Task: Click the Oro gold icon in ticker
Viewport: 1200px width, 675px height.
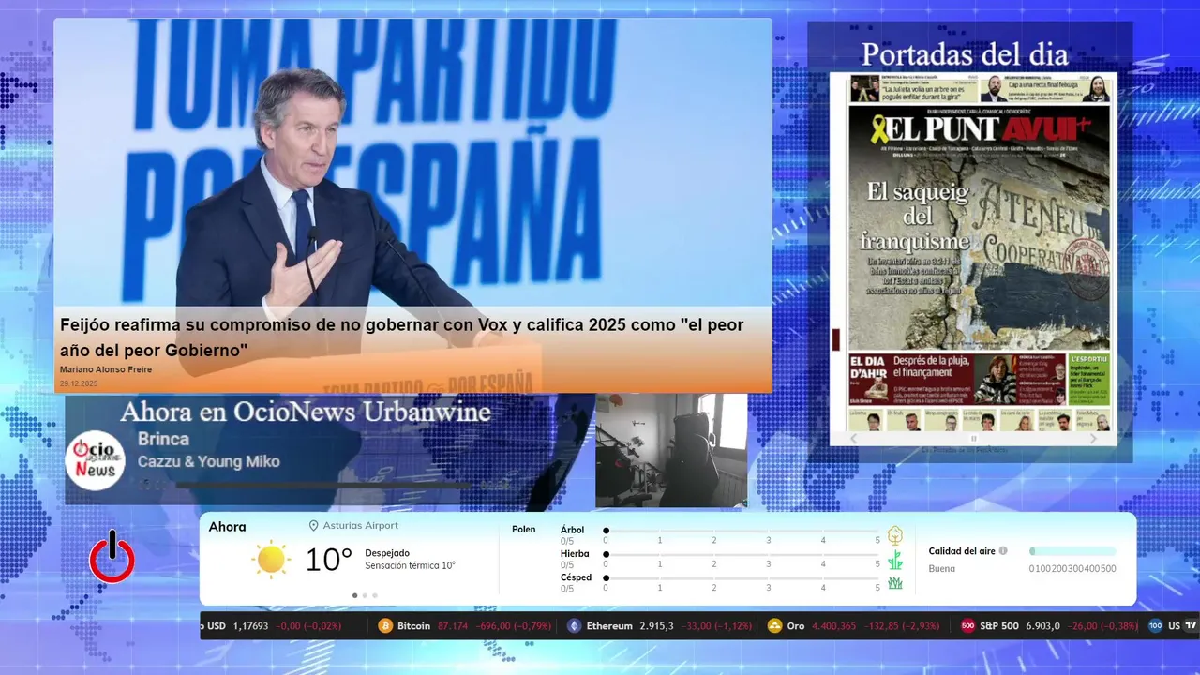Action: 774,626
